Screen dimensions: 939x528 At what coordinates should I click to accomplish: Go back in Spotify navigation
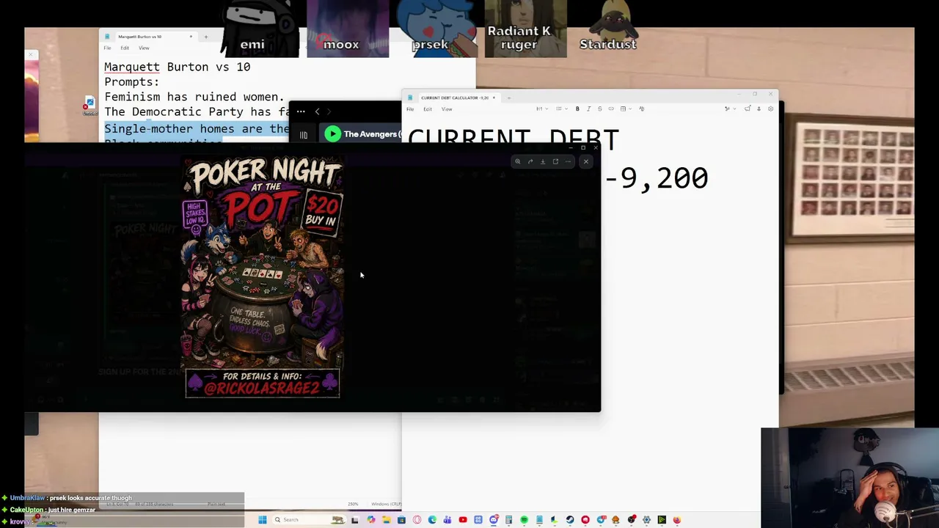317,111
